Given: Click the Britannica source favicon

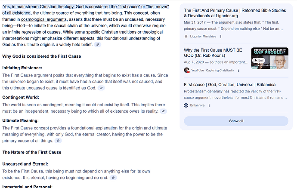Looking at the screenshot, I should [x=186, y=105].
